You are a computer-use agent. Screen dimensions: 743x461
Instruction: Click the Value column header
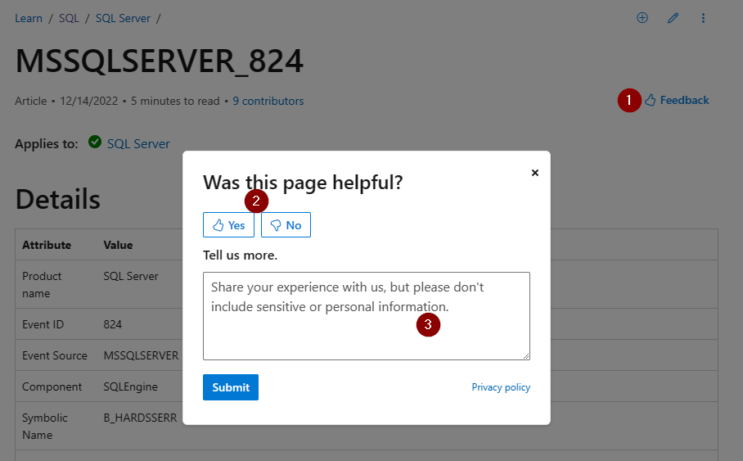tap(118, 245)
